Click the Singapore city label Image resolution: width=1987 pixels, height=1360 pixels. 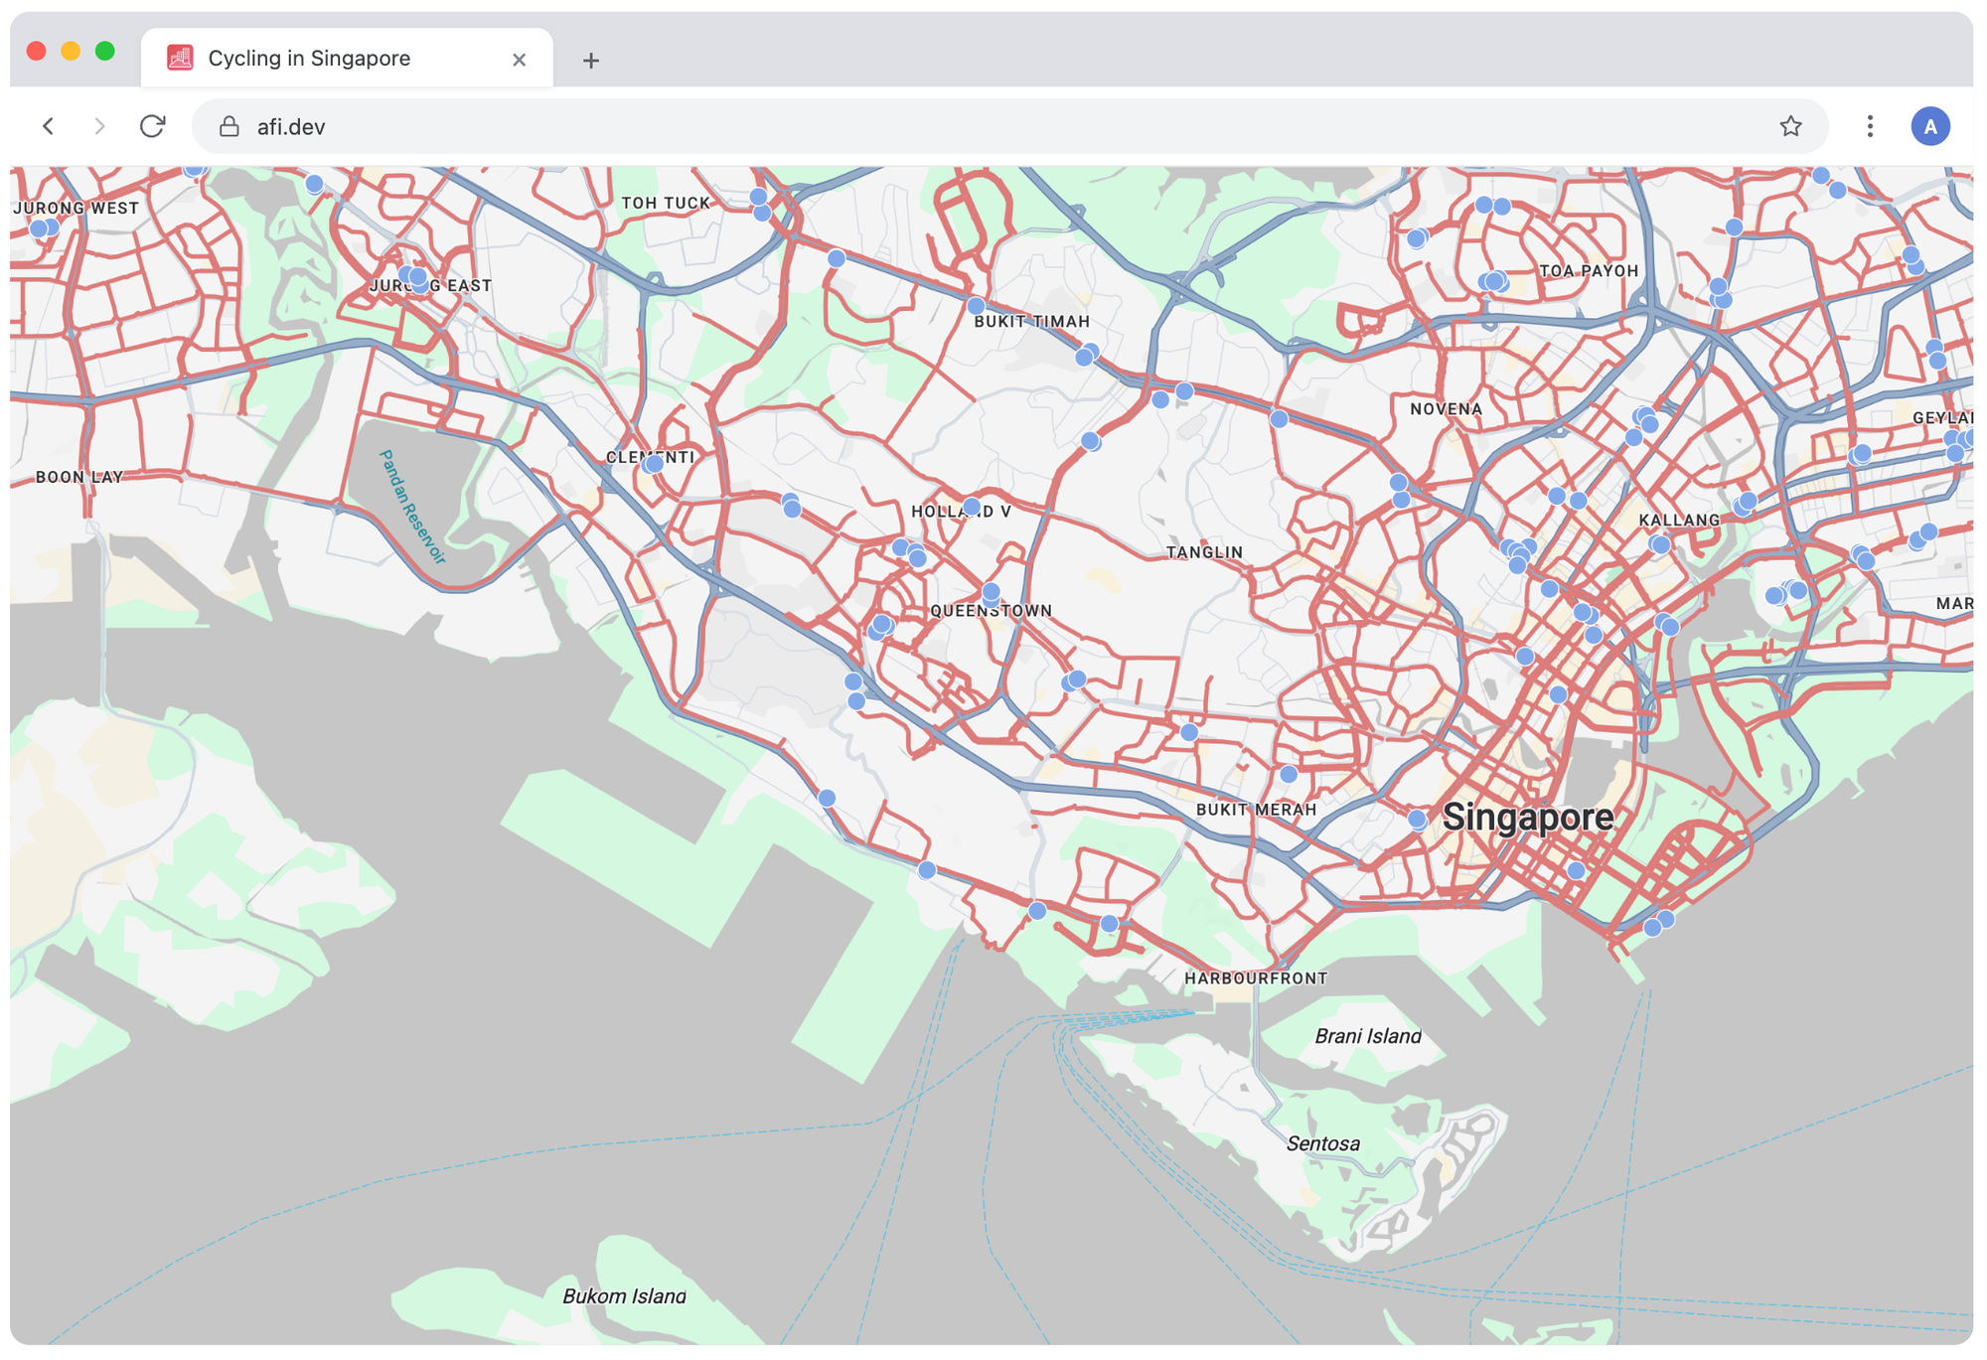1528,817
